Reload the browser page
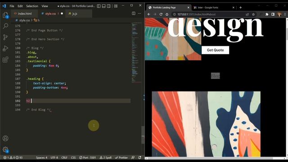Image resolution: width=288 pixels, height=162 pixels. (161, 14)
